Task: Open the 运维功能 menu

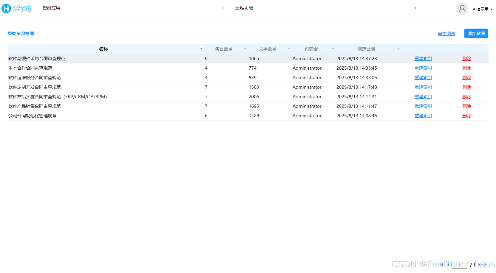Action: coord(244,8)
